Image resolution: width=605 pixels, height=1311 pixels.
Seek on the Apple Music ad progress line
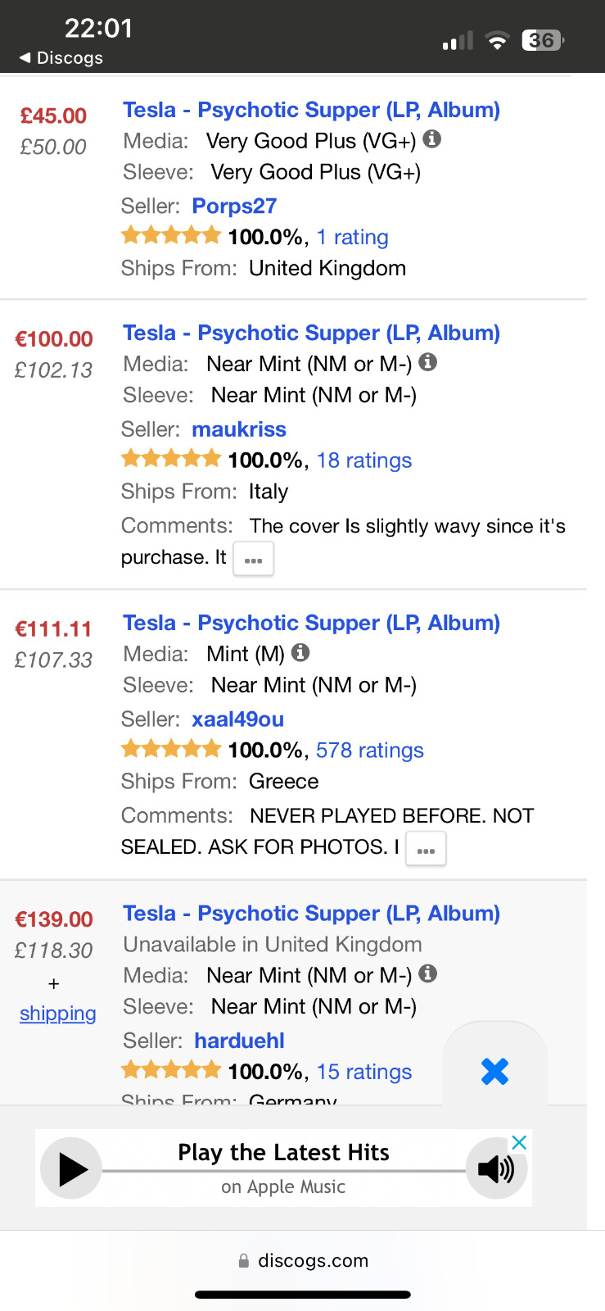click(283, 1171)
